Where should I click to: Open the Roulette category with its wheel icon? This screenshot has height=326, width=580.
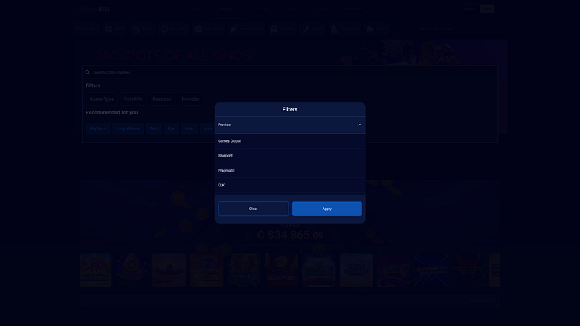pyautogui.click(x=174, y=29)
